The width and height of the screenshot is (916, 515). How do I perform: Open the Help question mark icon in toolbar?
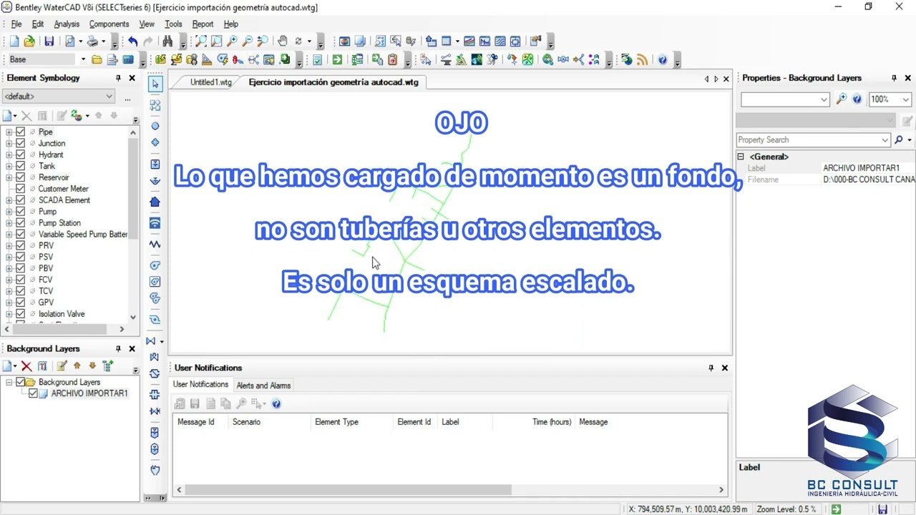tap(663, 60)
